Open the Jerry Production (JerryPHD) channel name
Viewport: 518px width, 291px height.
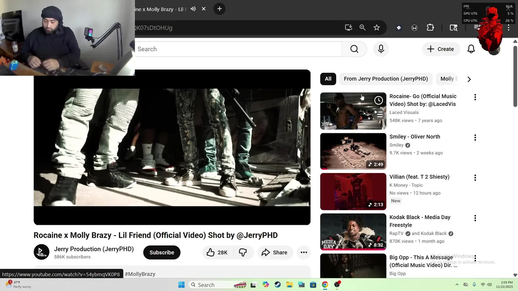(x=94, y=249)
